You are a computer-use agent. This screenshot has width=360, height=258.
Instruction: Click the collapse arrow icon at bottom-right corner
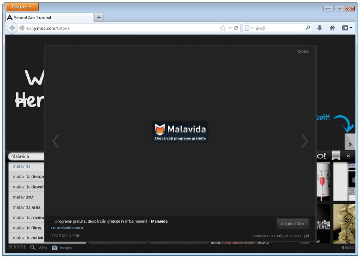pos(348,247)
